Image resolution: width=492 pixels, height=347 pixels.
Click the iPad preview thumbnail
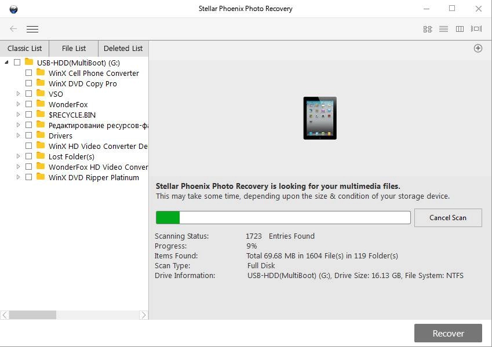pos(320,118)
